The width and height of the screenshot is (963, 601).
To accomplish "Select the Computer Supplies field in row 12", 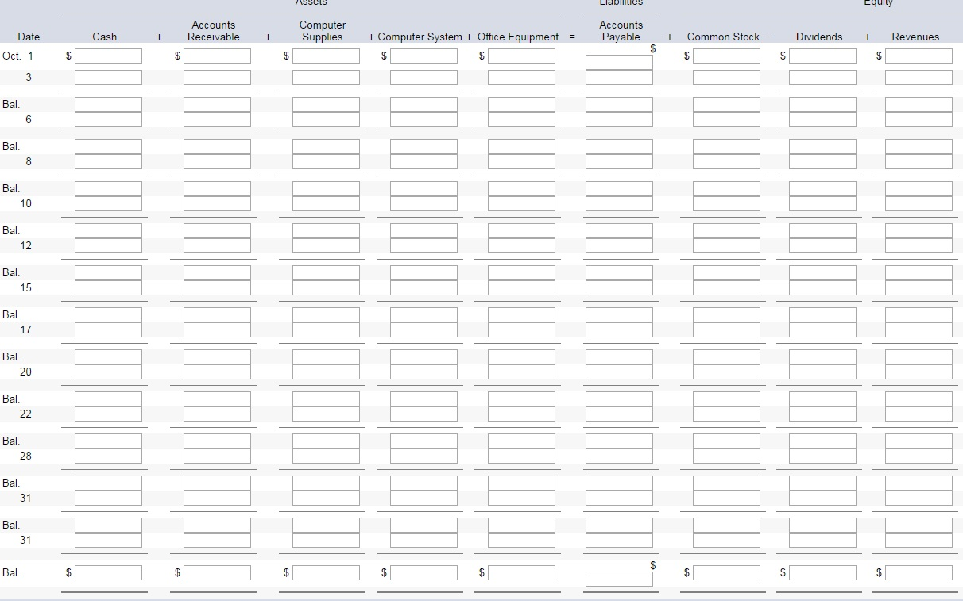I will 326,245.
